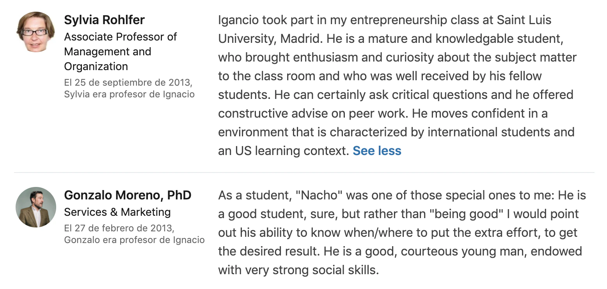
Task: Collapse the recommendation with See less
Action: (377, 151)
